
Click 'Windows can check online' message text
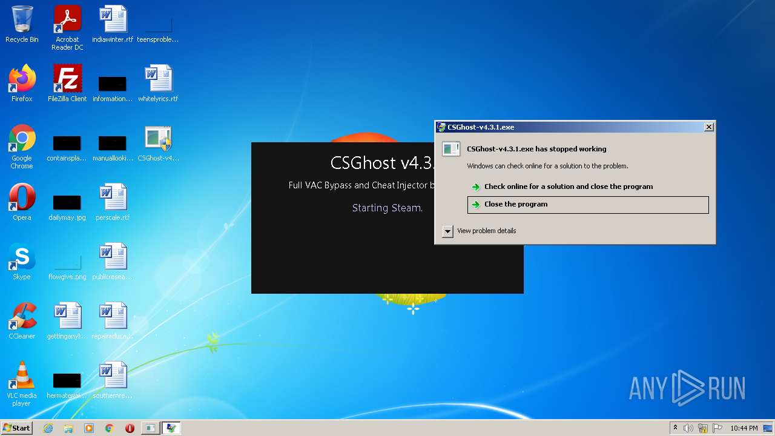pyautogui.click(x=547, y=166)
